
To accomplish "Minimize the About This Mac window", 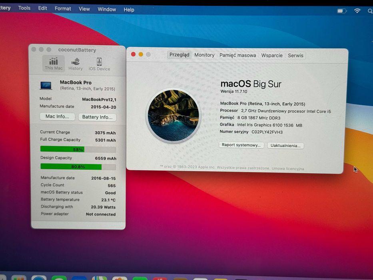I will pos(141,54).
